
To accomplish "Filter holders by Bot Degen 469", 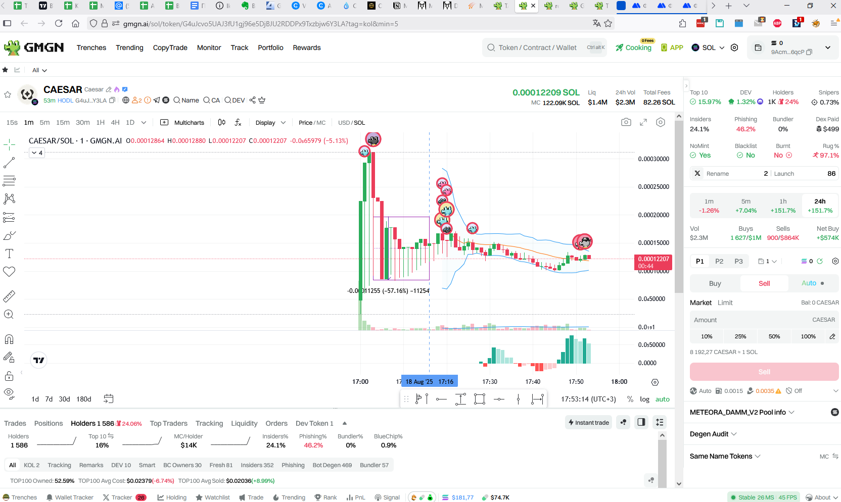I will [332, 465].
